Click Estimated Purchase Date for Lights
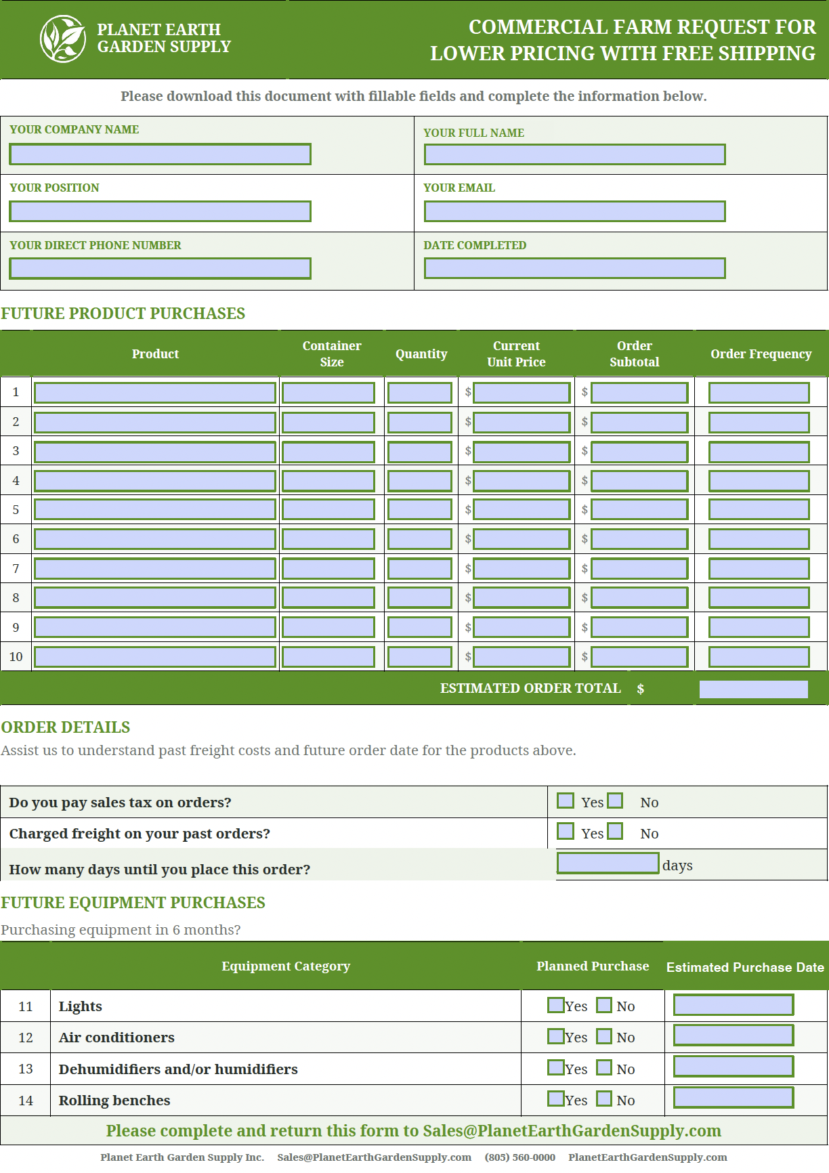Image resolution: width=829 pixels, height=1173 pixels. click(734, 1005)
